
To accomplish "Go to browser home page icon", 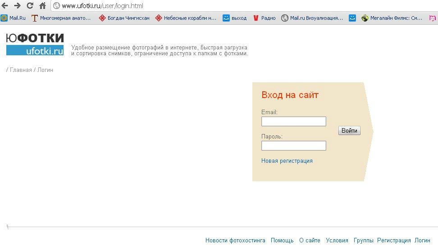I will [x=43, y=6].
